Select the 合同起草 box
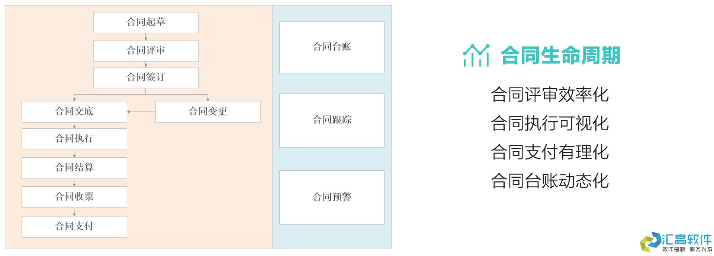This screenshot has width=714, height=256. [146, 23]
